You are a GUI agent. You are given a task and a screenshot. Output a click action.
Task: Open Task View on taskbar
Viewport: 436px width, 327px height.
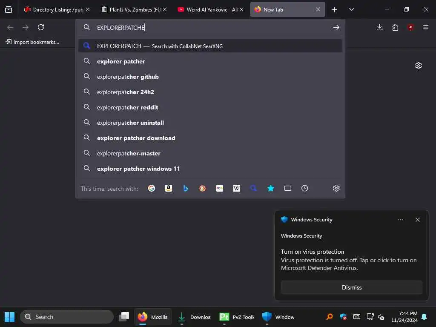click(124, 317)
